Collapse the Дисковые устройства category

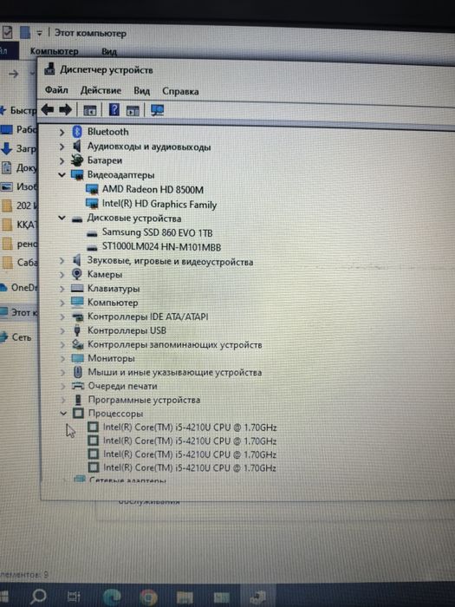(x=62, y=219)
